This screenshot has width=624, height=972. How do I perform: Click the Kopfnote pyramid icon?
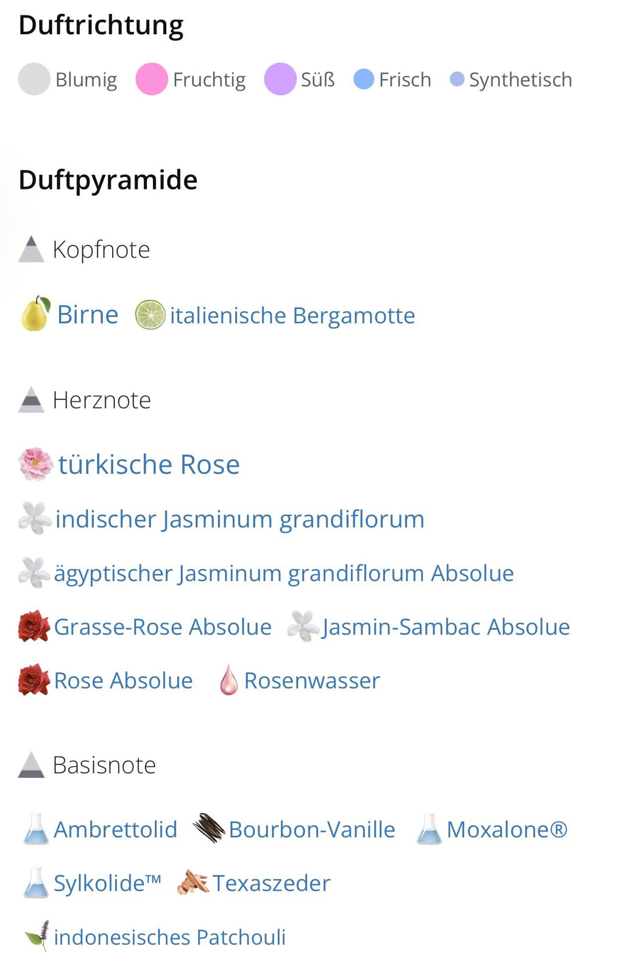click(31, 249)
